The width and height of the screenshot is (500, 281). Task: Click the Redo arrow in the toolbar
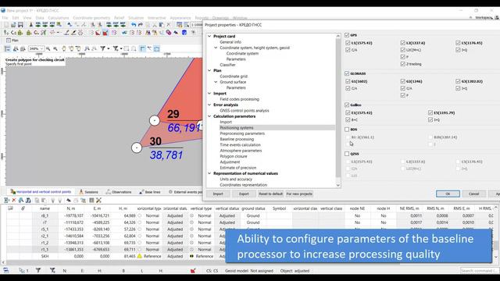coord(141,25)
